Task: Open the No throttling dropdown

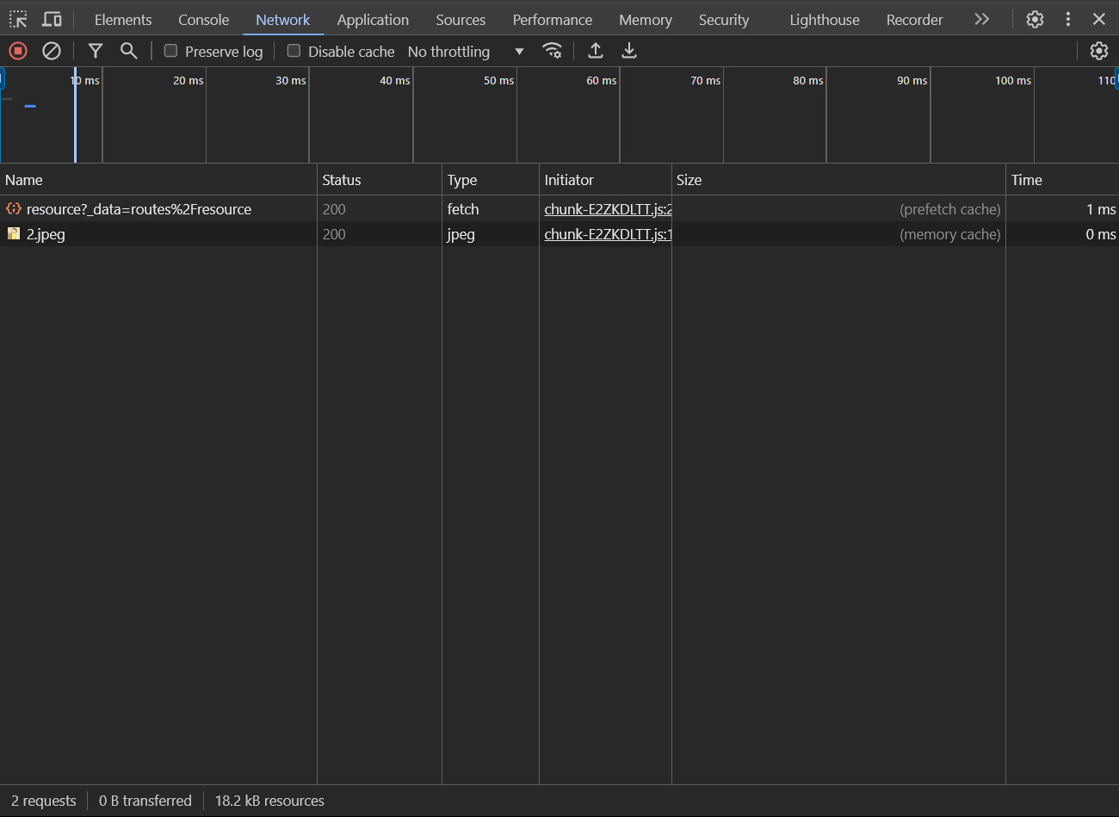Action: point(466,52)
